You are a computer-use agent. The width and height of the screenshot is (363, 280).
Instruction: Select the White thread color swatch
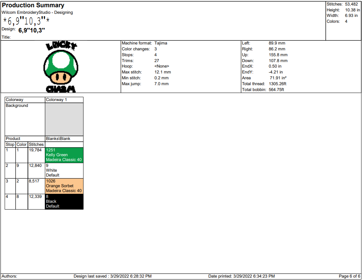point(64,170)
